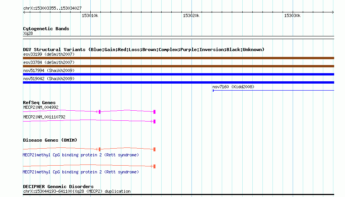The width and height of the screenshot is (345, 197).
Task: Select the Cytogenetic Bands track title
Action: pyautogui.click(x=46, y=29)
